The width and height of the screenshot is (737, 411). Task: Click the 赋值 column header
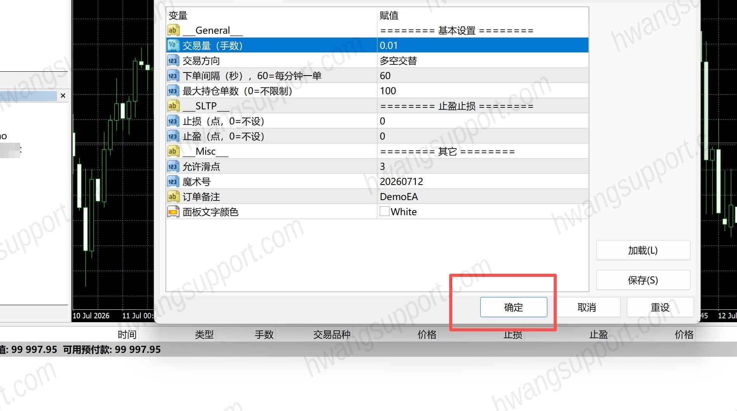(x=389, y=15)
